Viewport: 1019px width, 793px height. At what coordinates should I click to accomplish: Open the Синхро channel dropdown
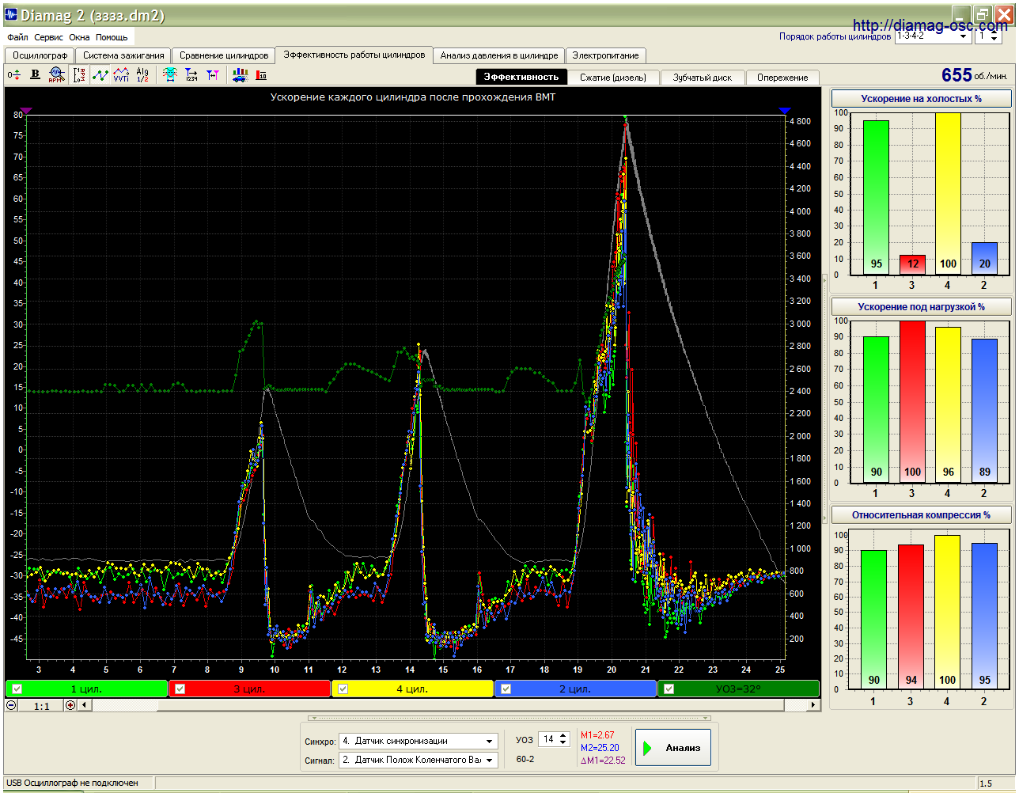(x=418, y=741)
